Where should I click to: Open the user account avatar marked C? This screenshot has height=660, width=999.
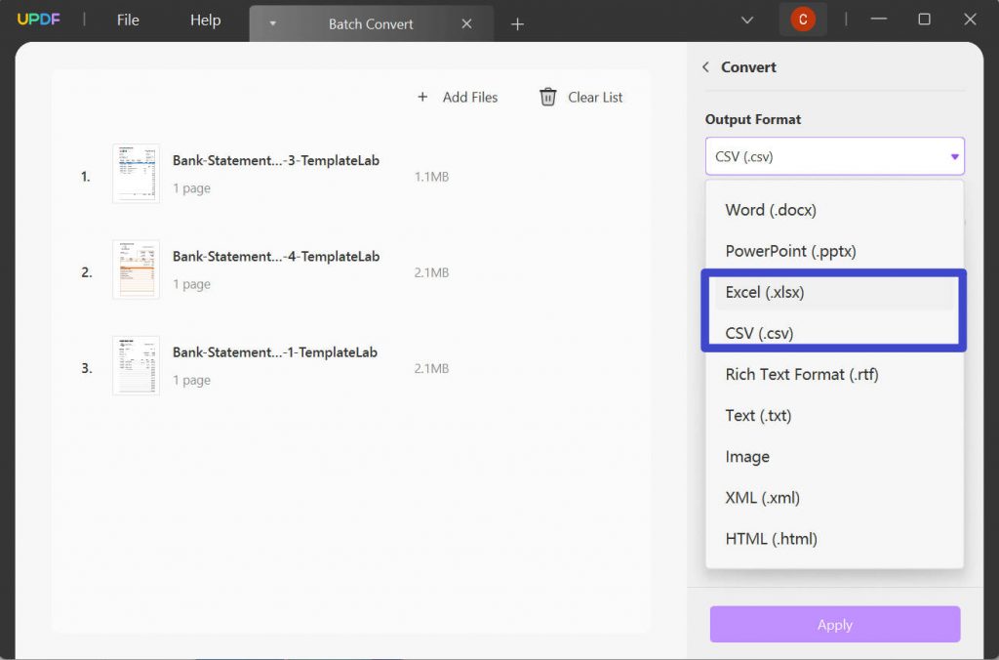tap(803, 19)
